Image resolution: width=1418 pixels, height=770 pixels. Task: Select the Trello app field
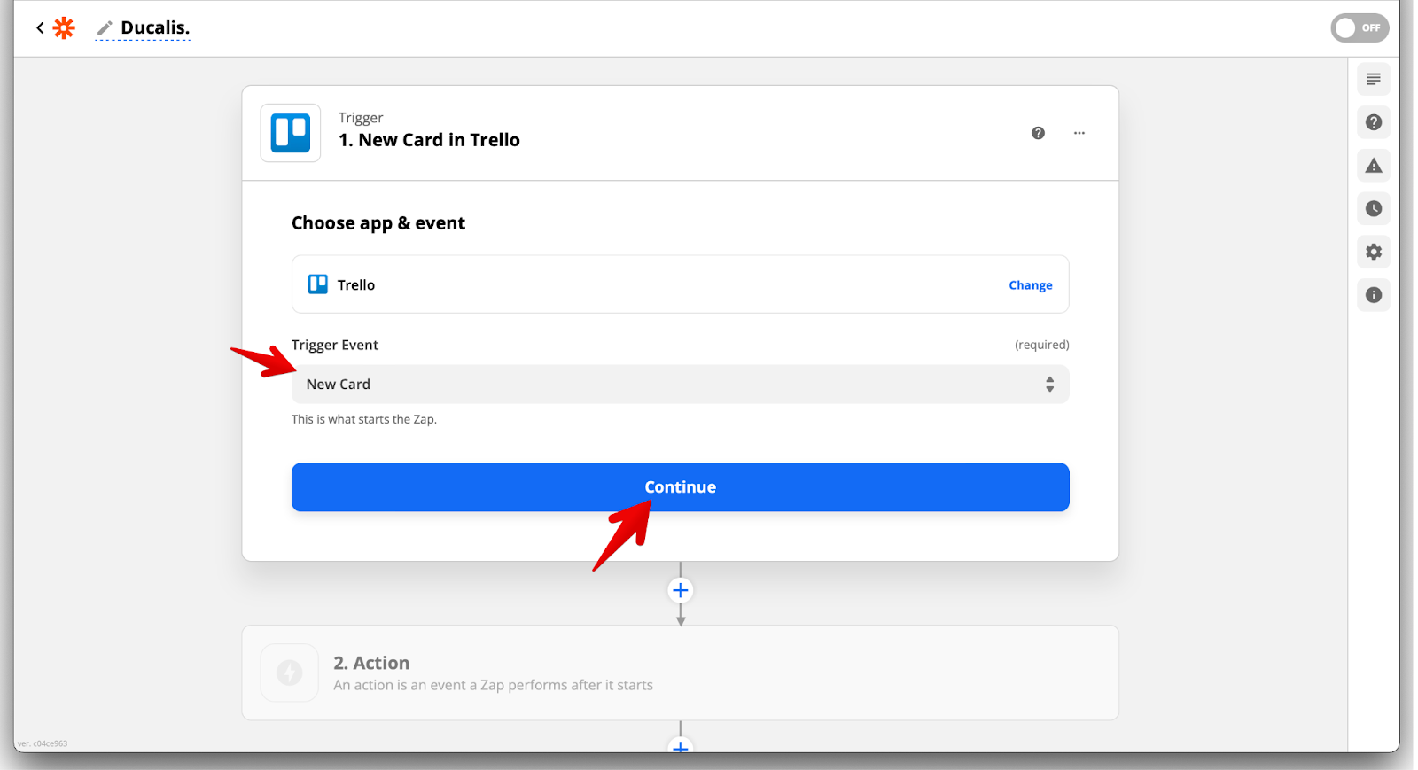click(x=680, y=284)
